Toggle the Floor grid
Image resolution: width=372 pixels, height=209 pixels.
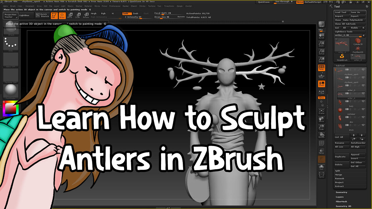pos(321,76)
